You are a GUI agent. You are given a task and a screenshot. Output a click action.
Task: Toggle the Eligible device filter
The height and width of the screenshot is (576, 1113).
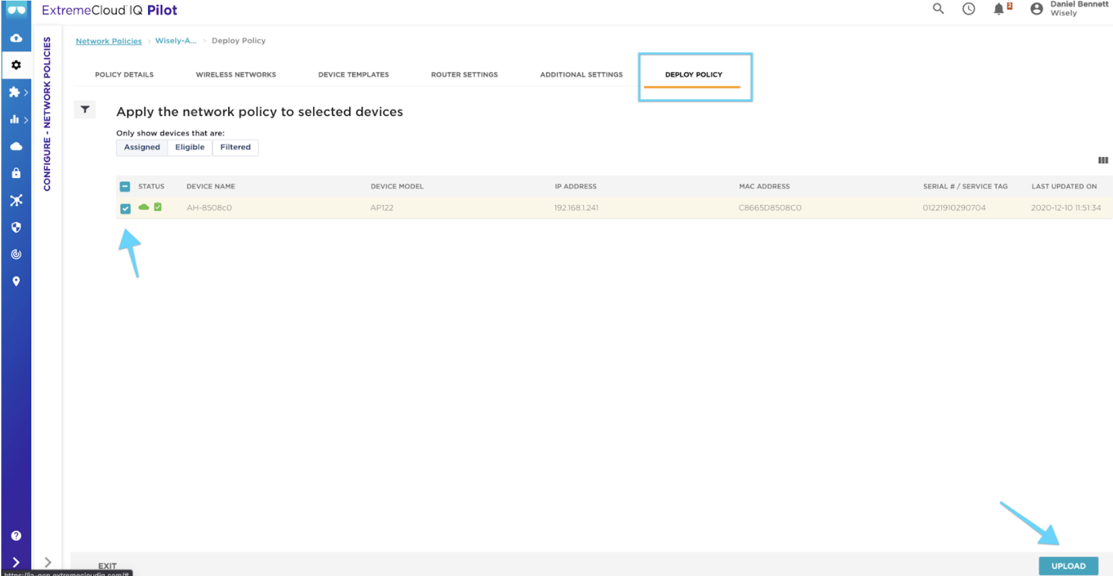[x=190, y=147]
